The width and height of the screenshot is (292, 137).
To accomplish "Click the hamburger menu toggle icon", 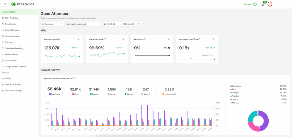I will coord(5,4).
